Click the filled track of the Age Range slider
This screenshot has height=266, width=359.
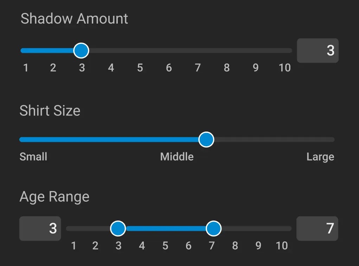pyautogui.click(x=165, y=228)
